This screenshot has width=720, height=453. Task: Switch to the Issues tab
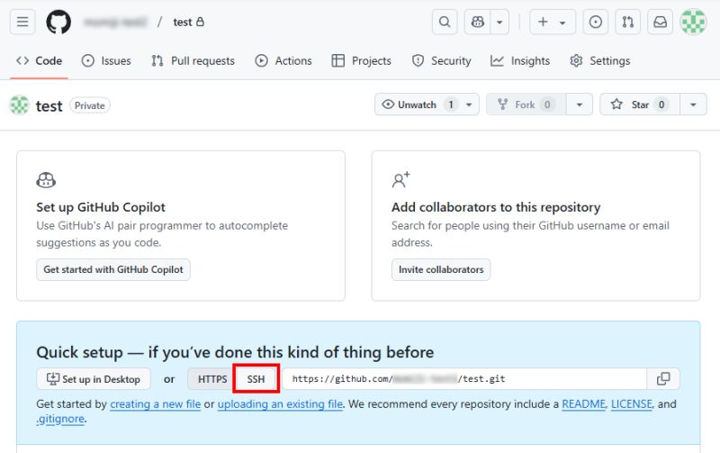(x=106, y=60)
